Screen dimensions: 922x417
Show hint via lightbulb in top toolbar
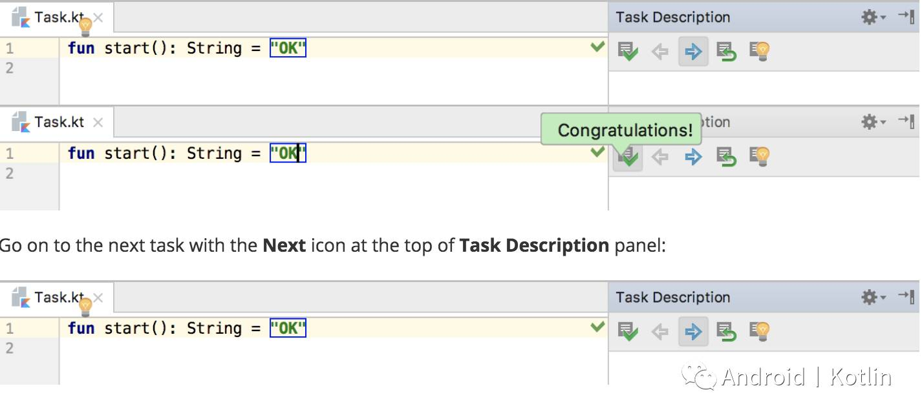point(759,51)
